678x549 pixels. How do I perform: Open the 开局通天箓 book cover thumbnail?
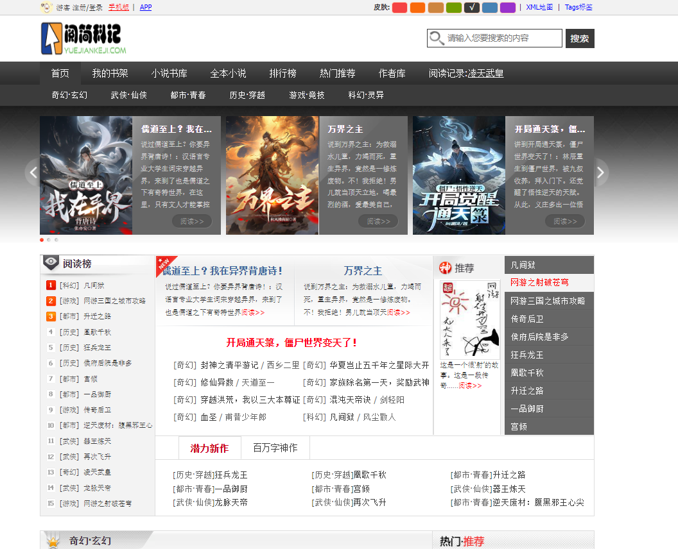458,175
